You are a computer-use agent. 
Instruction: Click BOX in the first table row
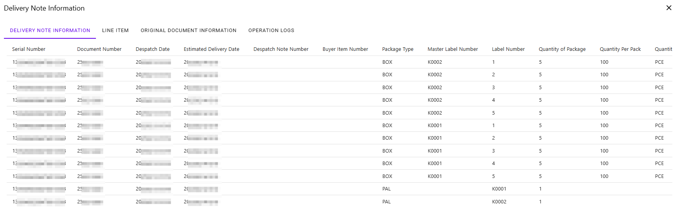click(x=387, y=62)
